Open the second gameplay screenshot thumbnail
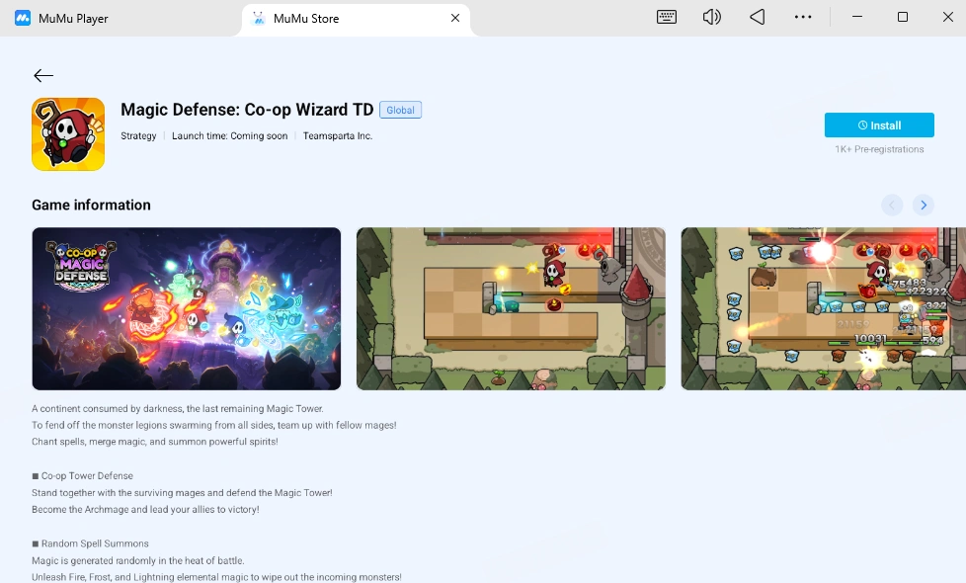Image resolution: width=966 pixels, height=583 pixels. (x=511, y=308)
